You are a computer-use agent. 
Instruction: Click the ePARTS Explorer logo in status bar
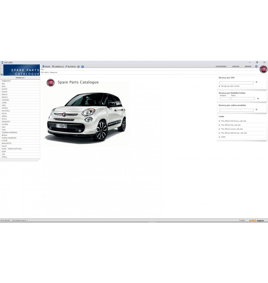click(x=256, y=220)
